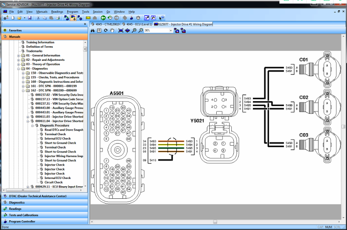Open the File menu
This screenshot has height=230, width=347.
coord(11,12)
